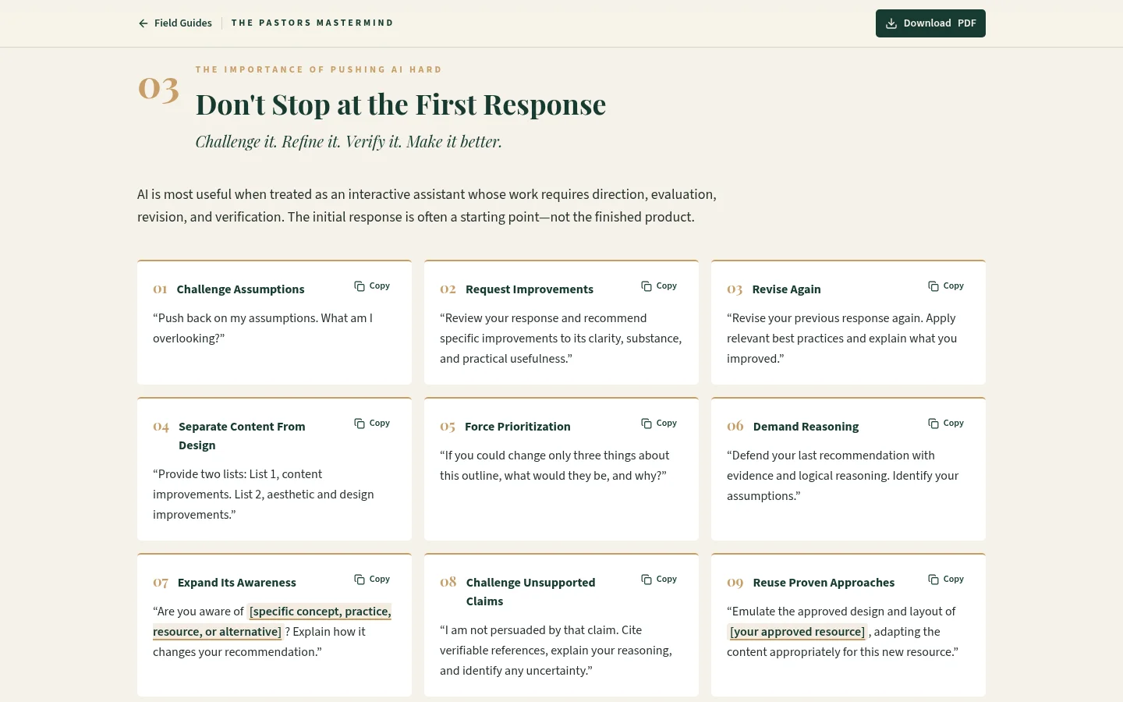The width and height of the screenshot is (1123, 702).
Task: Copy the Expand Its Awareness prompt
Action: coord(372,580)
